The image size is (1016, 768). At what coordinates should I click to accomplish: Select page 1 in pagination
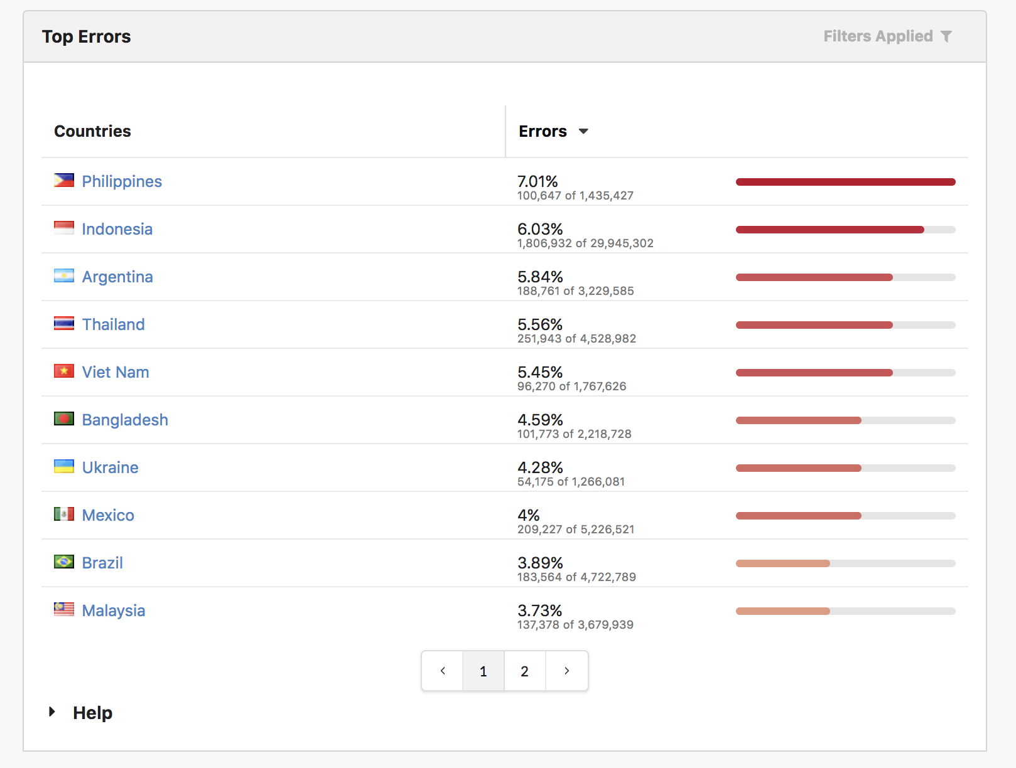point(483,671)
